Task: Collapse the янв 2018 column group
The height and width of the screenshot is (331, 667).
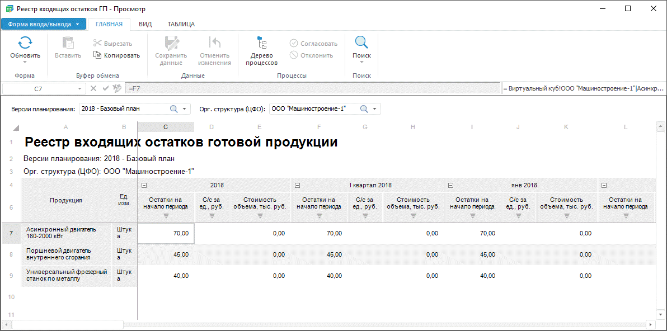Action: pos(450,185)
